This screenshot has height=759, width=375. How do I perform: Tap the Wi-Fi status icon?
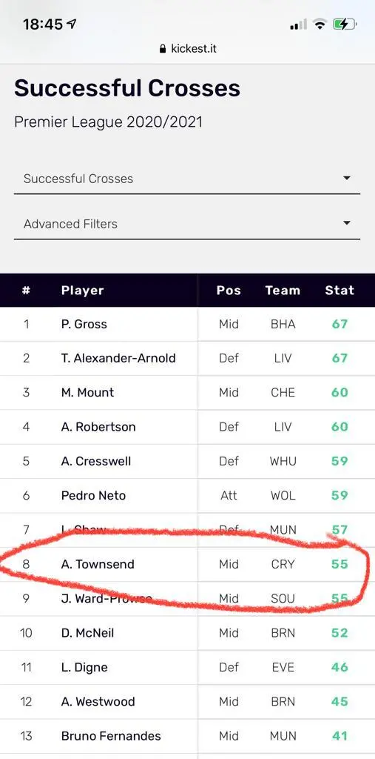pyautogui.click(x=320, y=24)
